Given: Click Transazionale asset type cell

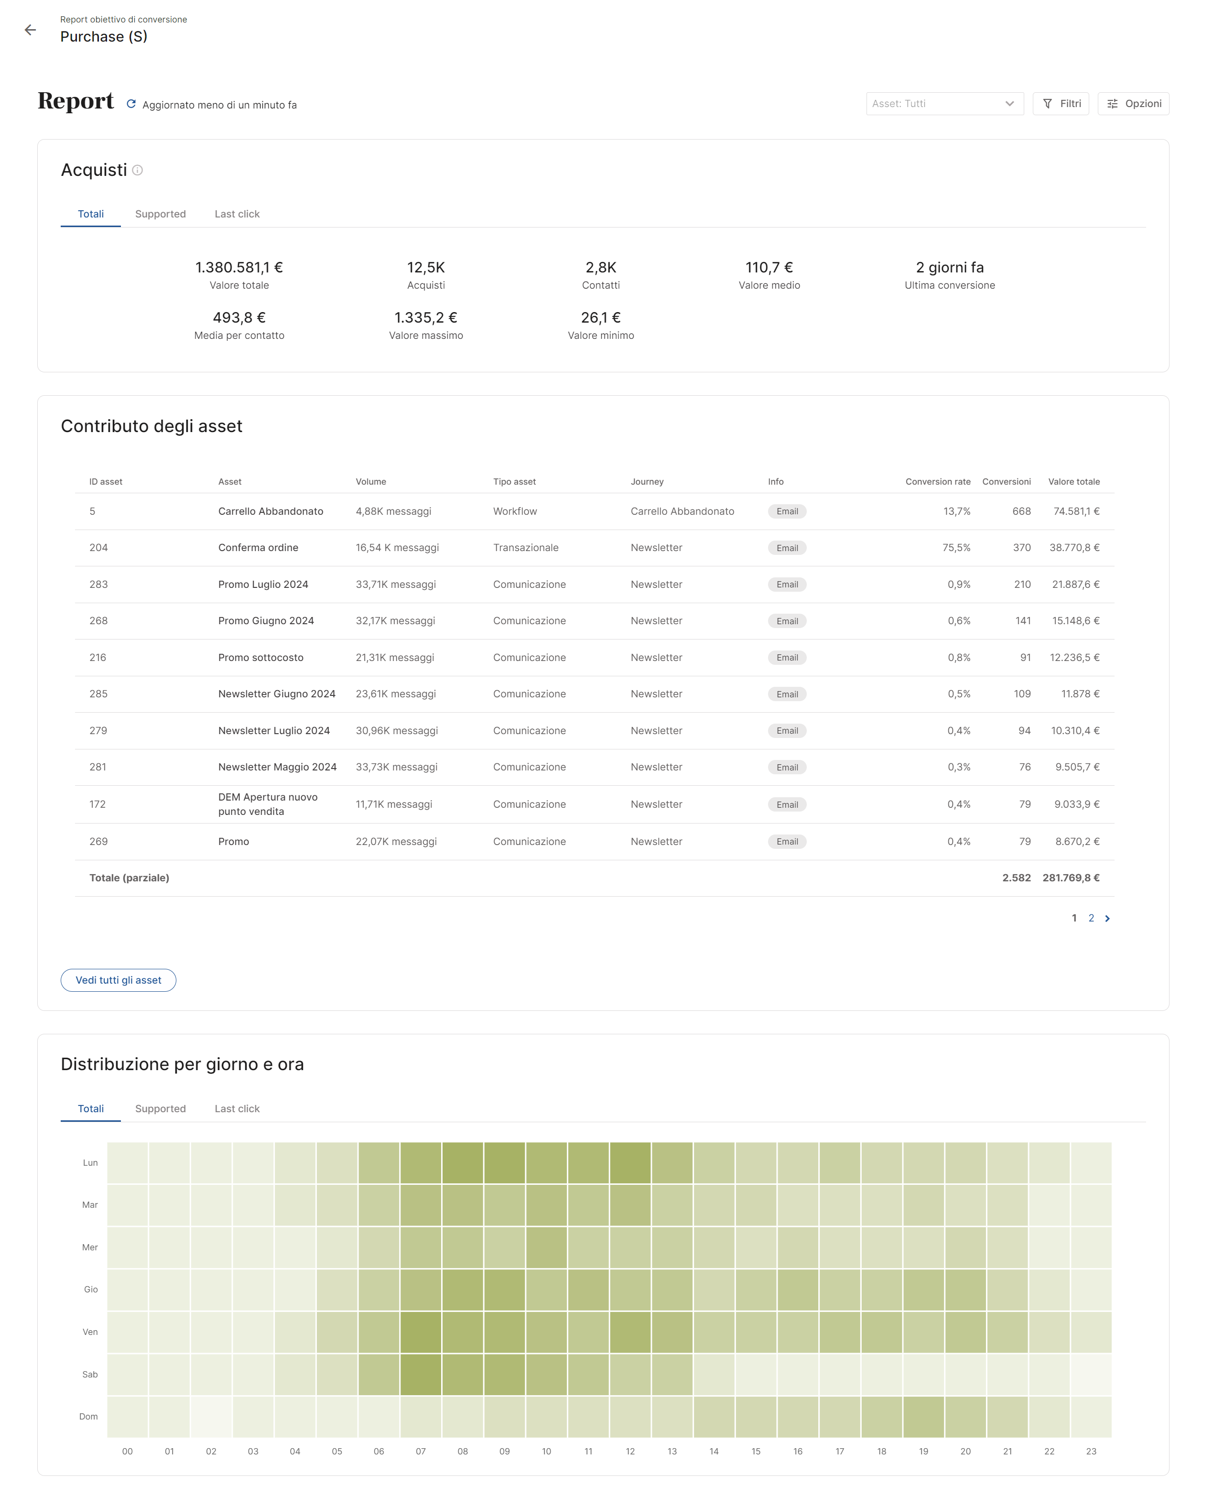Looking at the screenshot, I should (x=526, y=548).
